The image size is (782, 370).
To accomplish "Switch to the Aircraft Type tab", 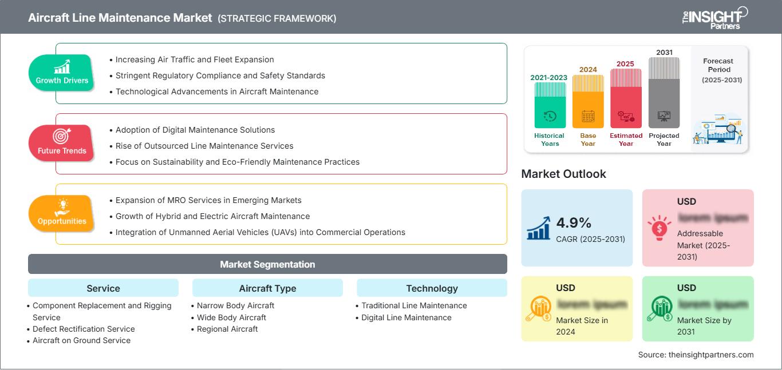I will pyautogui.click(x=267, y=288).
